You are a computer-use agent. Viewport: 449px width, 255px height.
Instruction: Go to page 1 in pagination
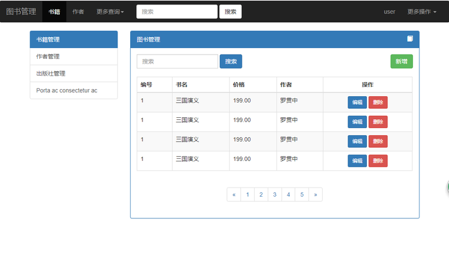click(x=248, y=195)
